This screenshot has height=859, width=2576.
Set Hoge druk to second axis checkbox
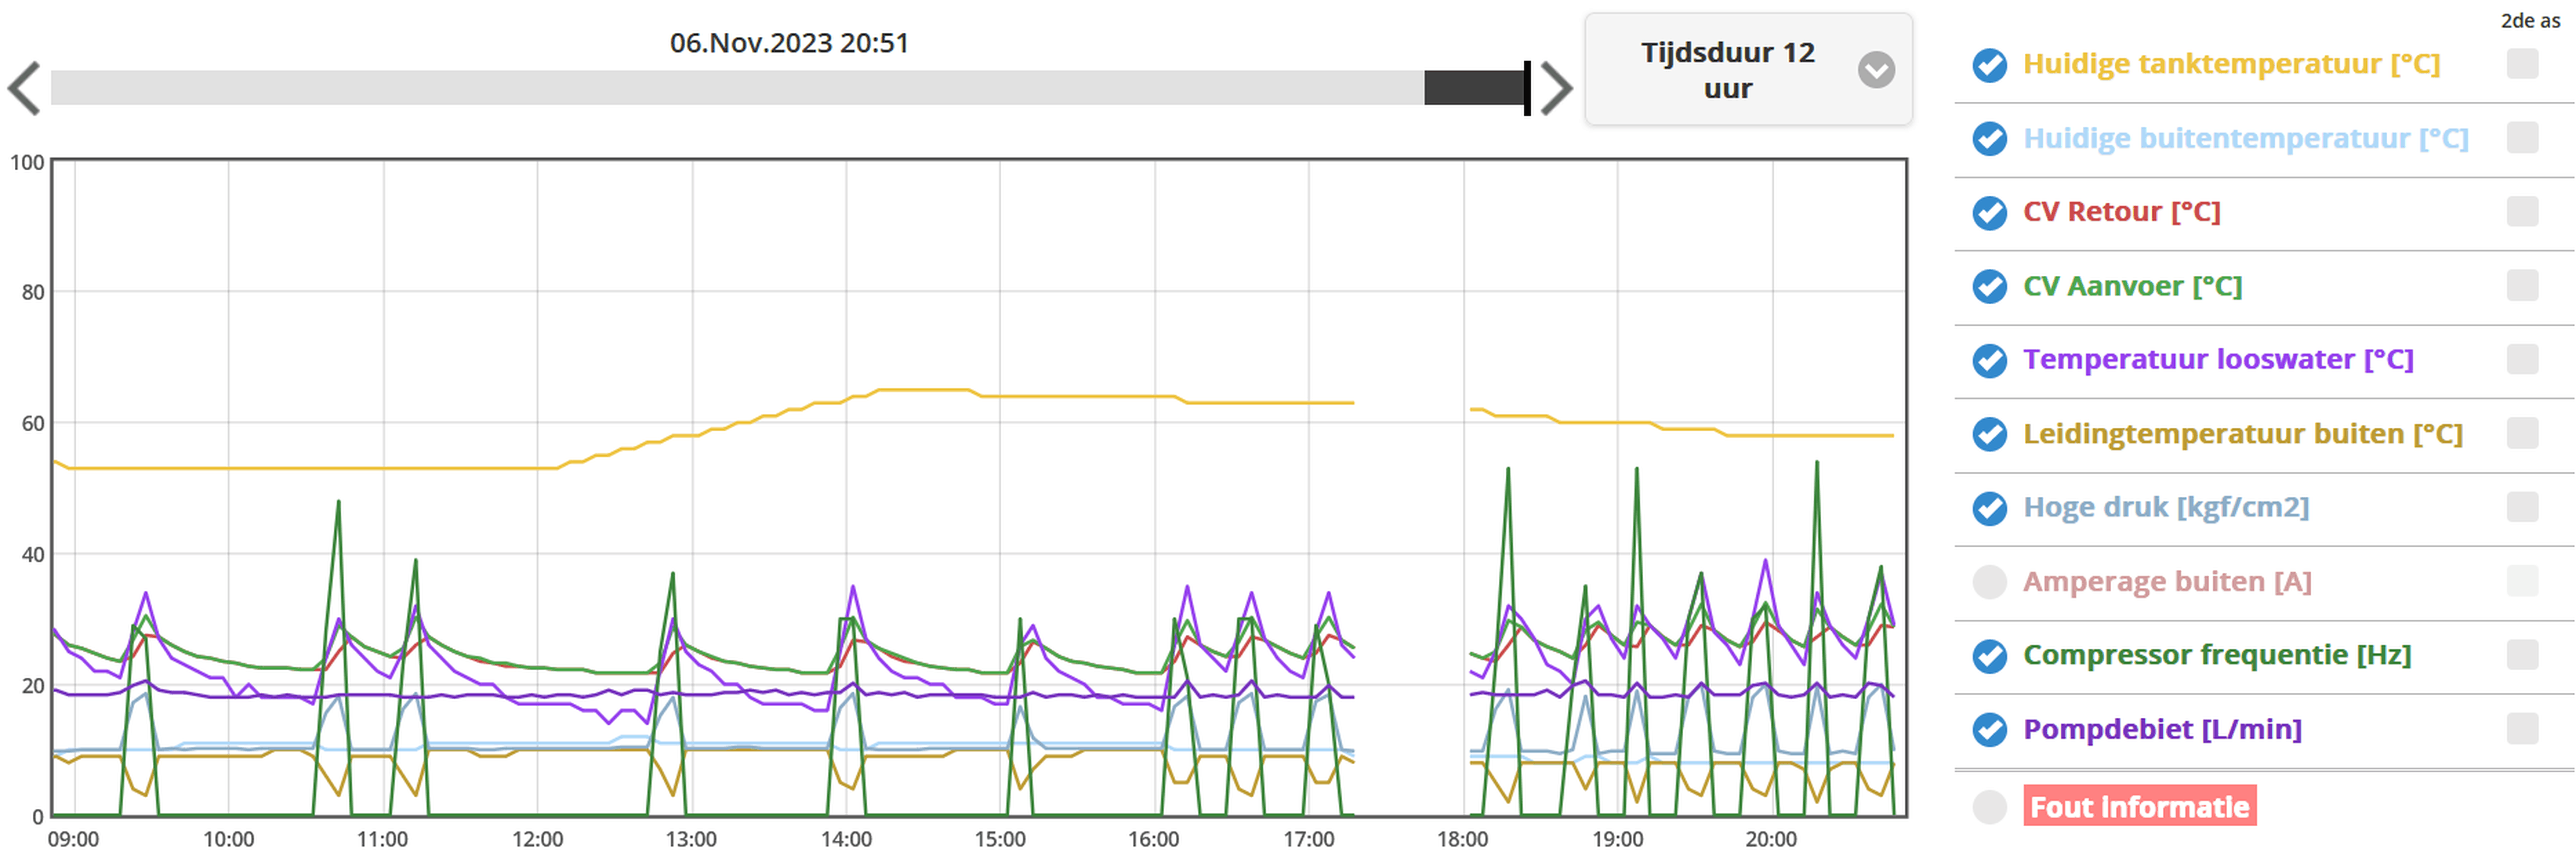click(2522, 507)
